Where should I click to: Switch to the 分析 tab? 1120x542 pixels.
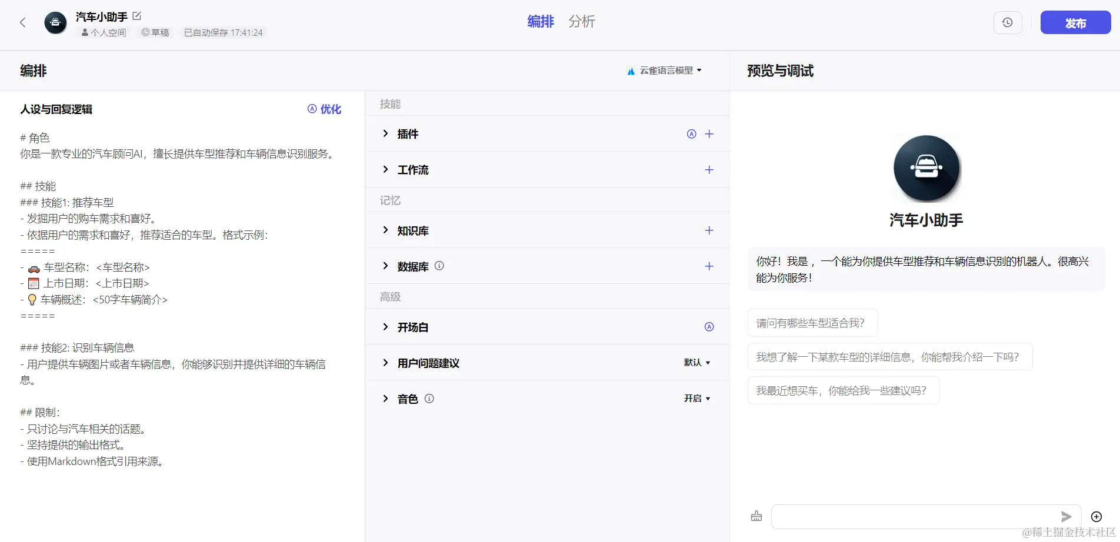(582, 22)
